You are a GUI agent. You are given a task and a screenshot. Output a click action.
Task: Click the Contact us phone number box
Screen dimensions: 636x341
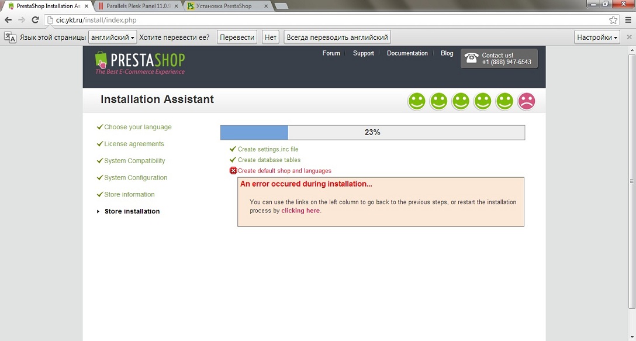tap(499, 58)
